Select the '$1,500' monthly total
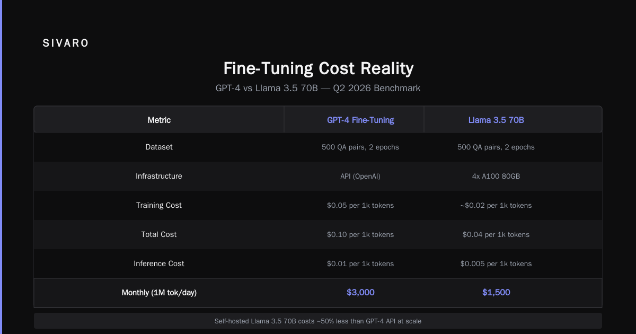 pos(496,293)
